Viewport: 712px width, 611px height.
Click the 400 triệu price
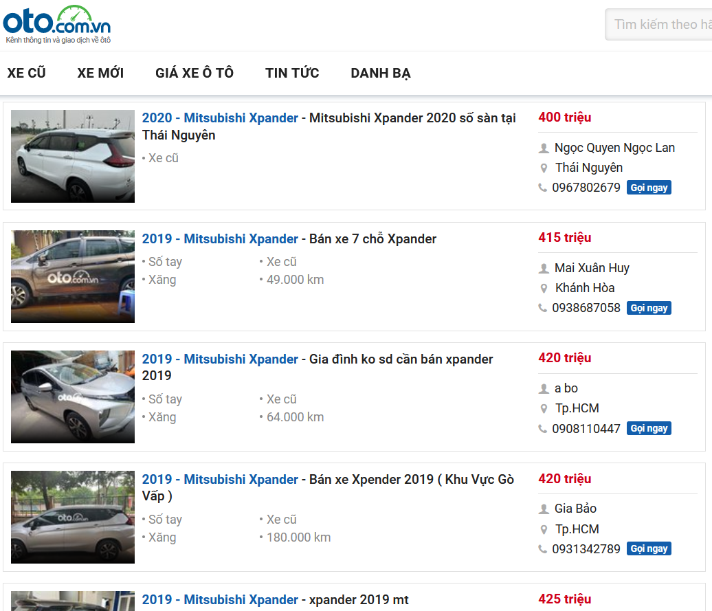565,117
